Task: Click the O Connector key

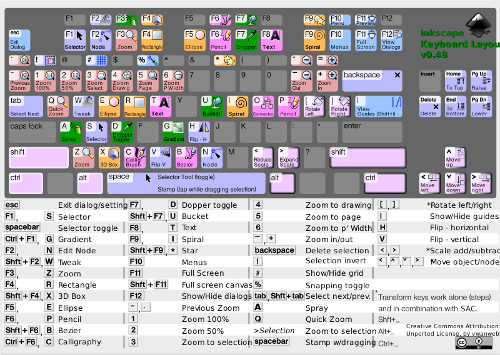Action: click(263, 107)
